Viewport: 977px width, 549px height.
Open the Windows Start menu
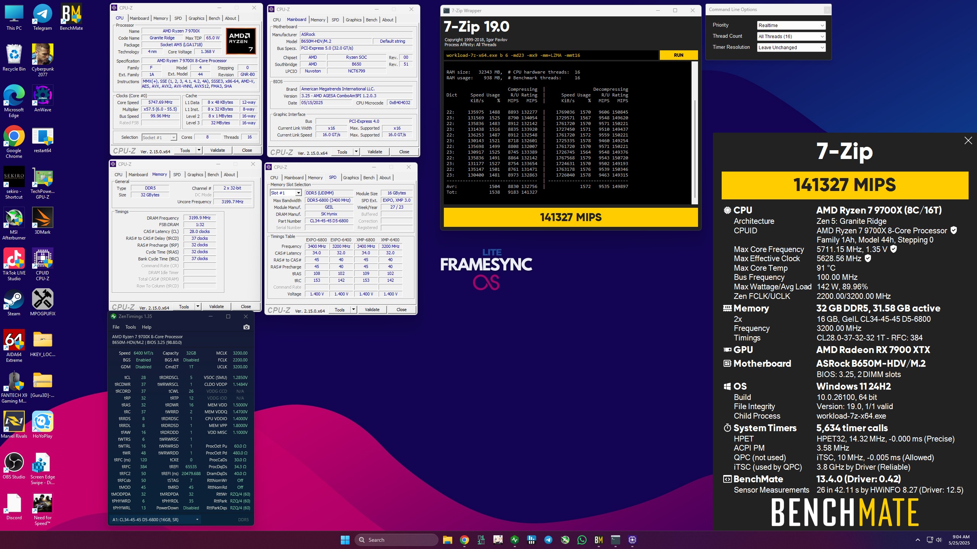[x=345, y=540]
